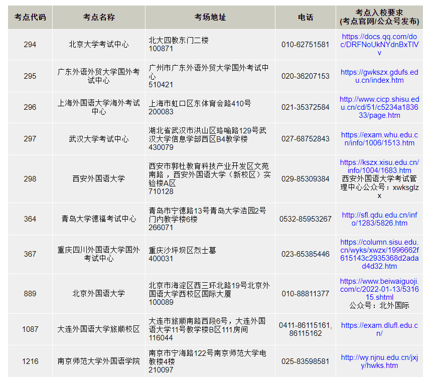Open the column.sisu.edu.cn link

379,254
